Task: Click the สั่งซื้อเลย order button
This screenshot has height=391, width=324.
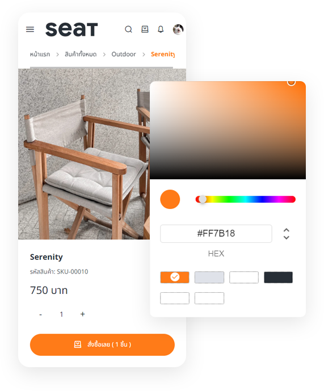Action: coord(102,344)
